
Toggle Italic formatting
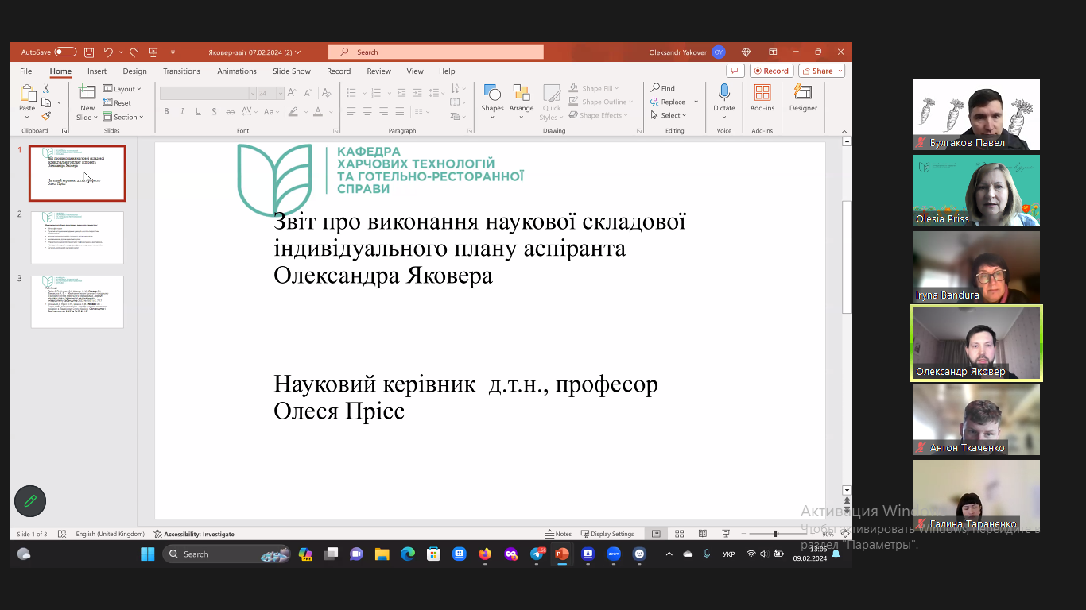click(182, 112)
